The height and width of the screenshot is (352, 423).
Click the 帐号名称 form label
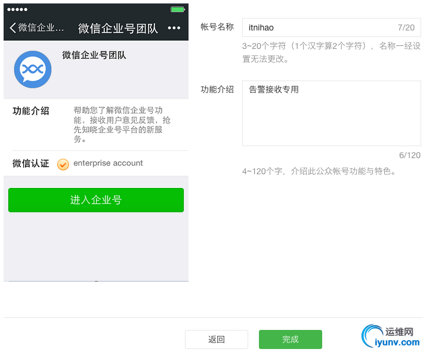tap(217, 27)
